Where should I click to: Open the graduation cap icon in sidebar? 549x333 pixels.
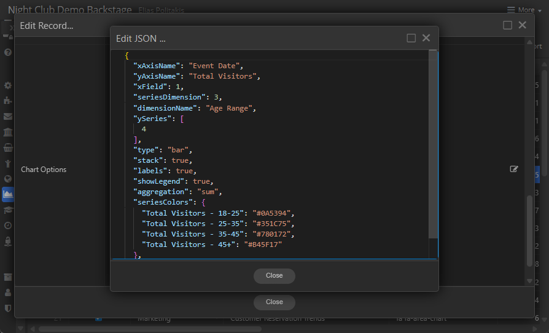pos(8,210)
